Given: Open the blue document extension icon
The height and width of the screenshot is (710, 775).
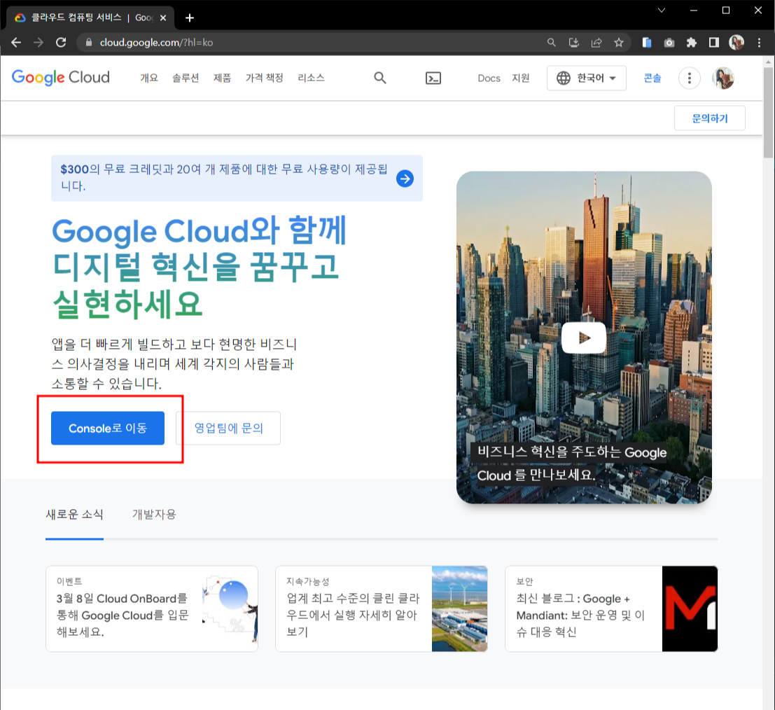Looking at the screenshot, I should (x=646, y=43).
